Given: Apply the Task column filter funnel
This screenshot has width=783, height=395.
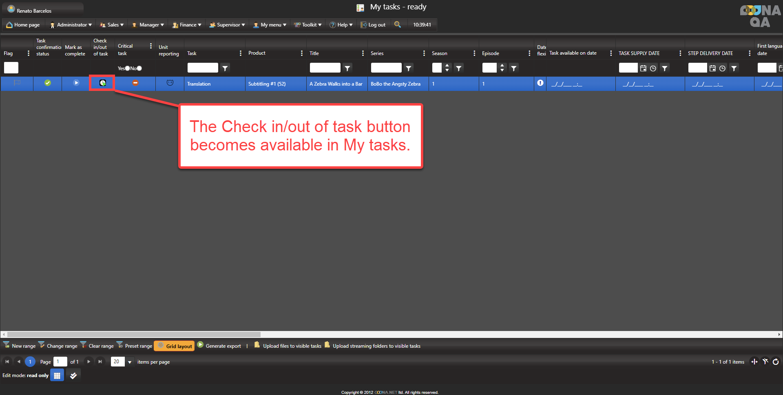Looking at the screenshot, I should click(225, 68).
